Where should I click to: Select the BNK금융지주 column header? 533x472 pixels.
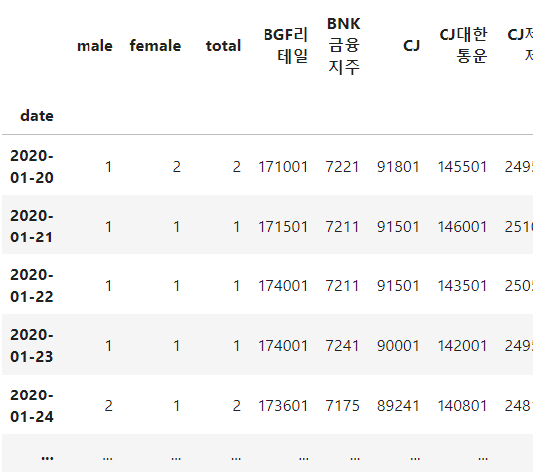click(x=344, y=46)
